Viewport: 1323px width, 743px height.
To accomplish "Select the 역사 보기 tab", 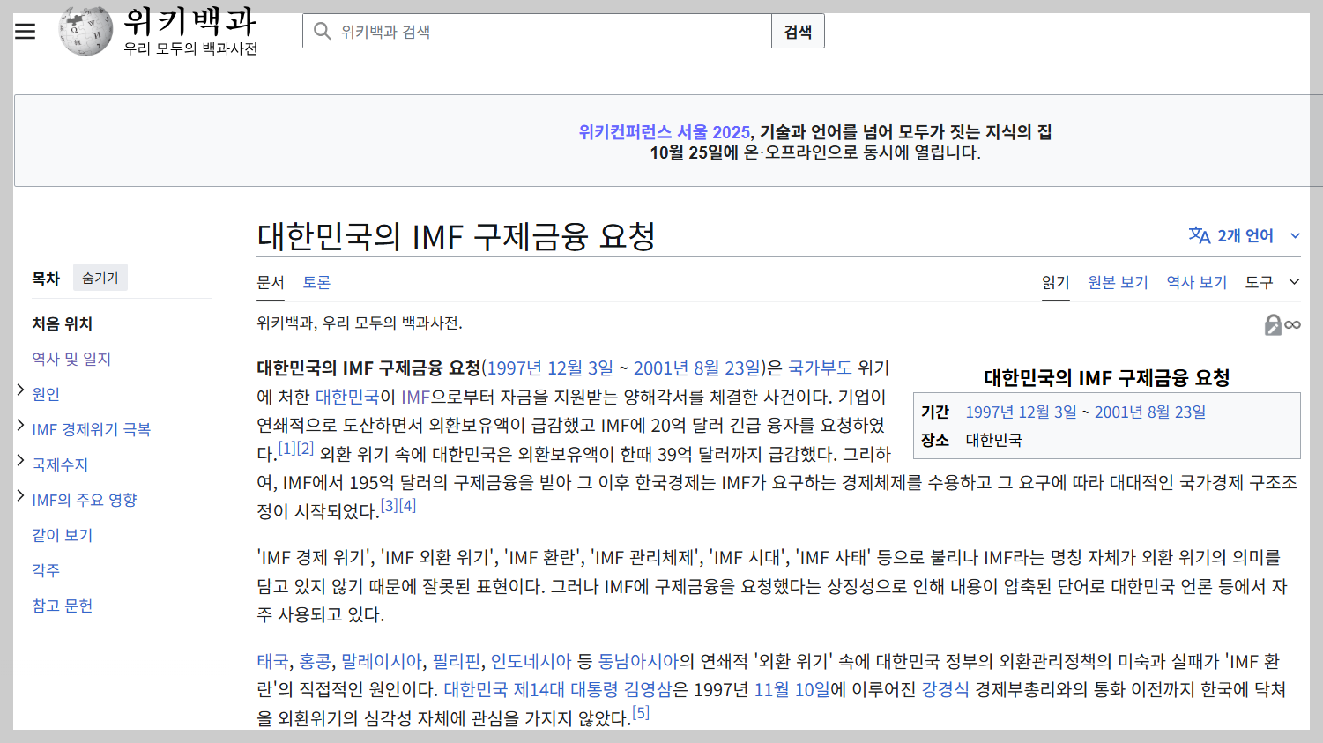I will point(1195,282).
